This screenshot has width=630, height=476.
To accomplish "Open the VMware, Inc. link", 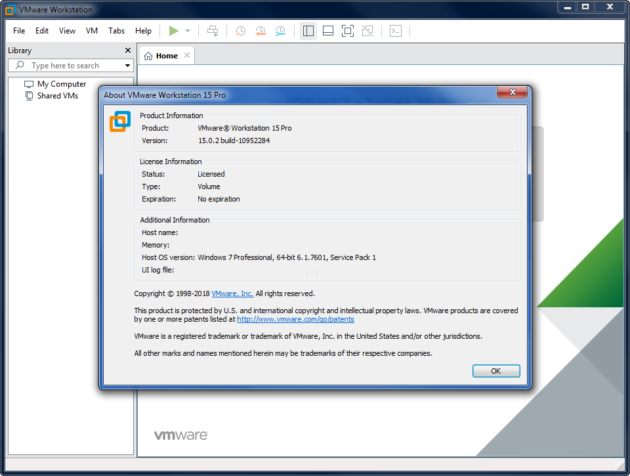I will [x=232, y=293].
